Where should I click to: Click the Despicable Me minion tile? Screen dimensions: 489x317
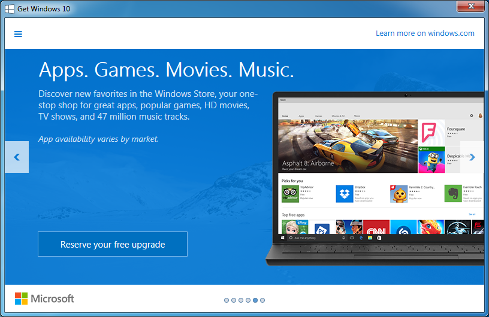[x=431, y=159]
